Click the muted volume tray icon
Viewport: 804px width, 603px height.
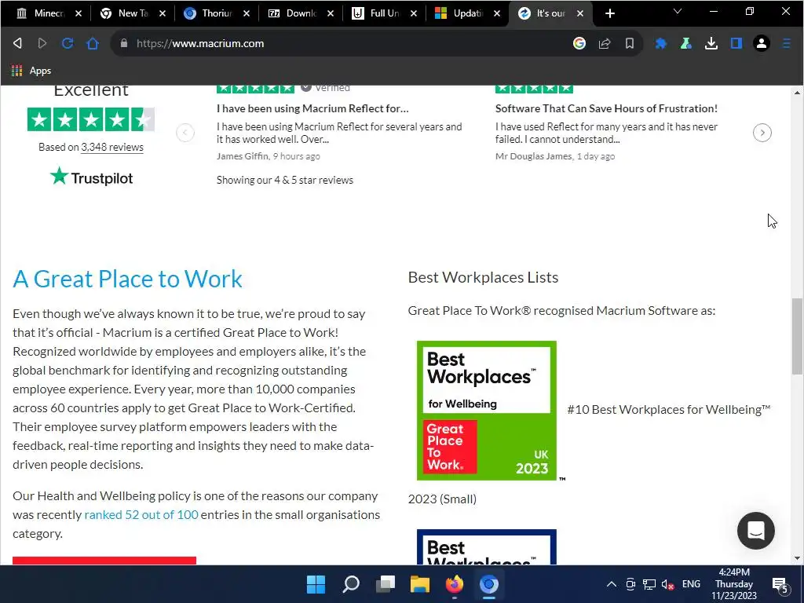(667, 584)
